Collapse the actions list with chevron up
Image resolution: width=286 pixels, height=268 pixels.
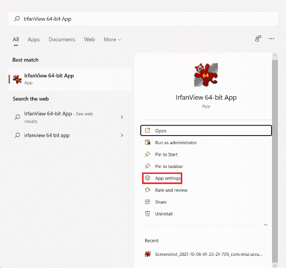pos(265,225)
